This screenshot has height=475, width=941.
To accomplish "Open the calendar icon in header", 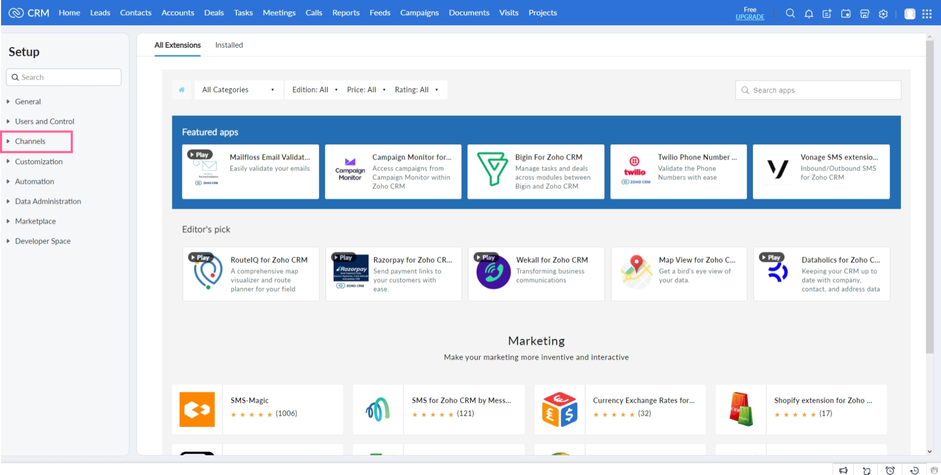I will 846,14.
